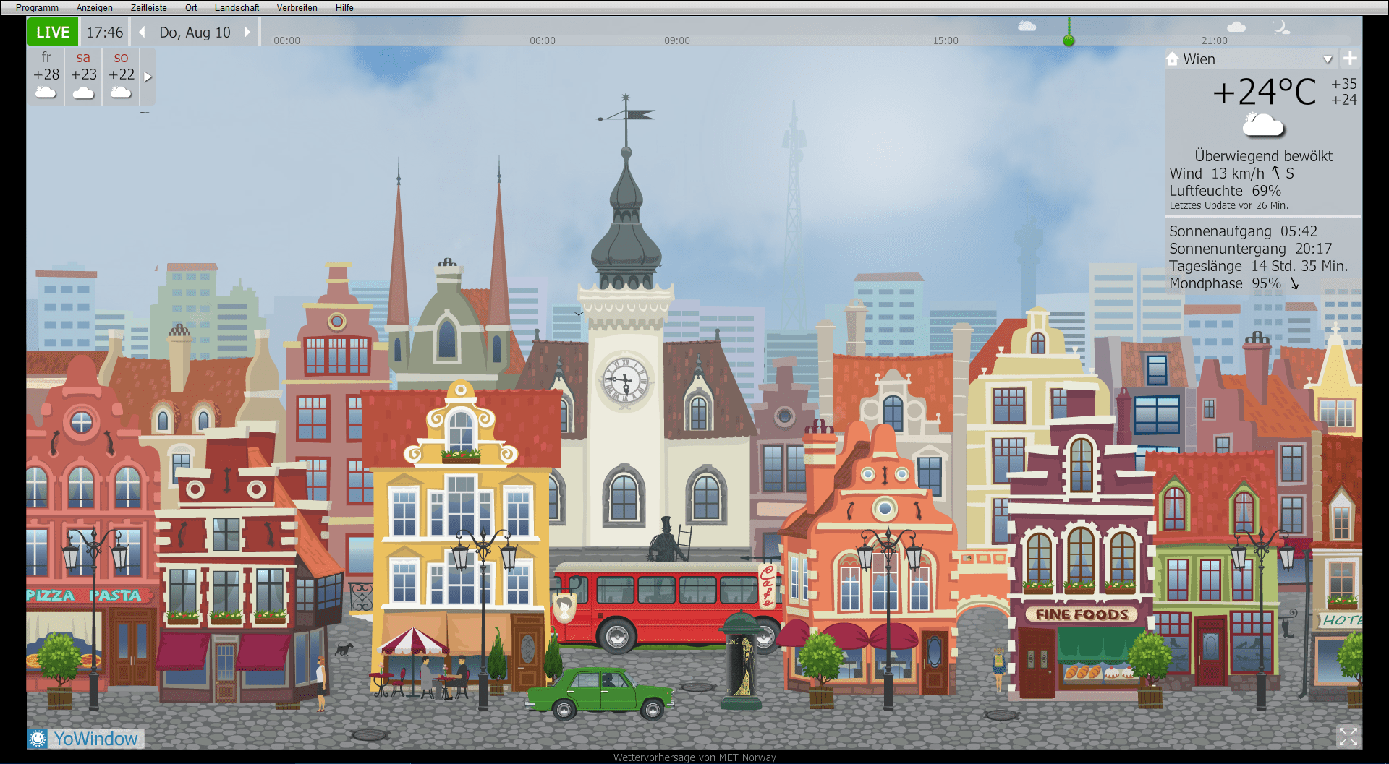Screen dimensions: 1389x764
Task: Open the Hilfe menu
Action: pyautogui.click(x=344, y=8)
